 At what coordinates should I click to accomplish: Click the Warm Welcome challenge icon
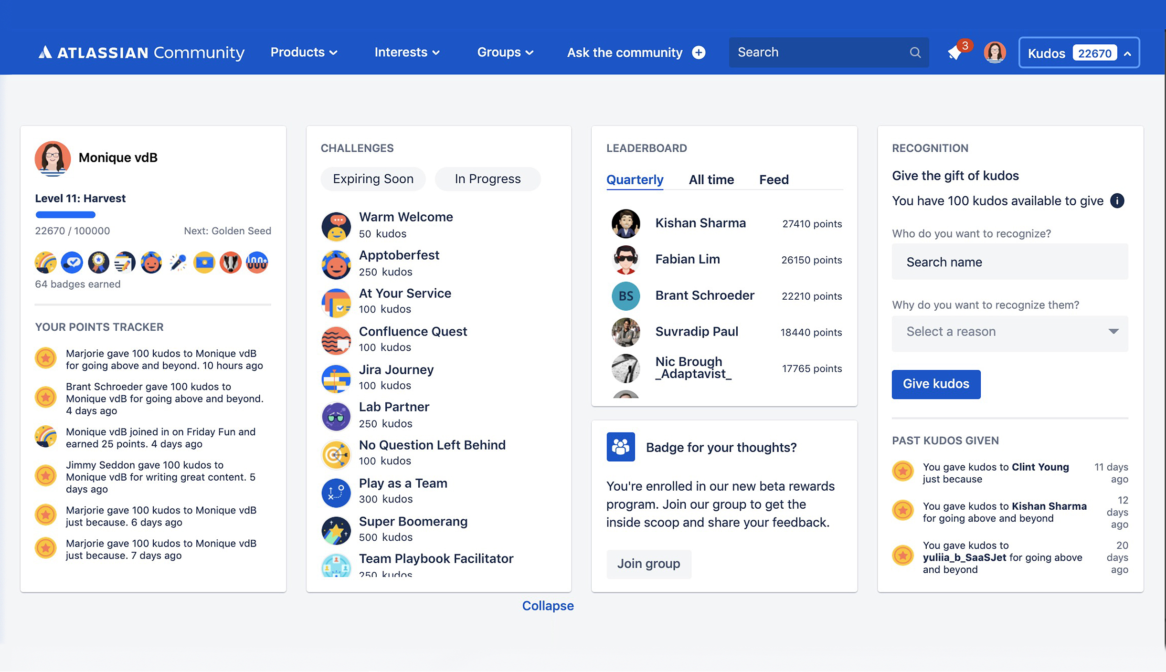click(x=336, y=226)
